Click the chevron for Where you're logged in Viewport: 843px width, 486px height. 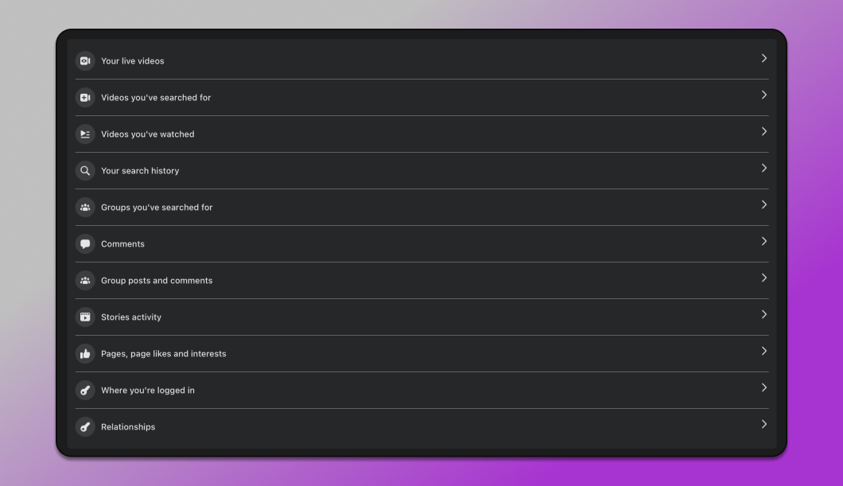(764, 387)
